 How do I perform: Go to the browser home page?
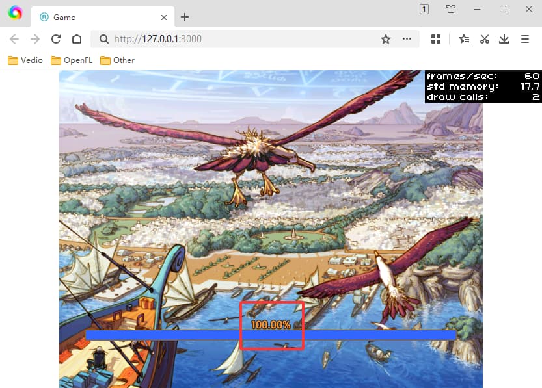[x=77, y=39]
